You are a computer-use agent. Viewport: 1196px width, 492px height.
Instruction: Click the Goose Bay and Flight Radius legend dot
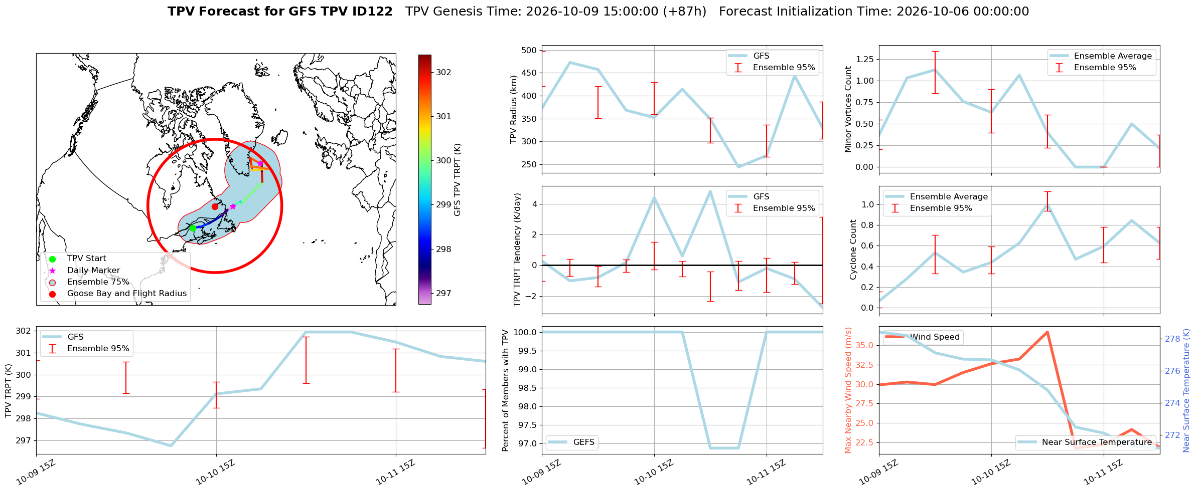(52, 294)
